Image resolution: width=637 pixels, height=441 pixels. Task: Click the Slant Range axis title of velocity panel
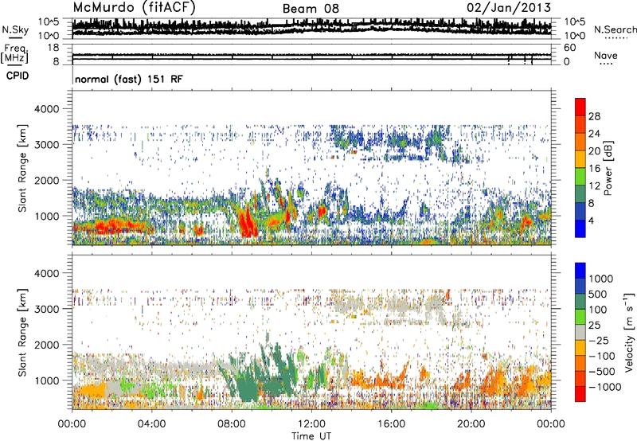(22, 332)
